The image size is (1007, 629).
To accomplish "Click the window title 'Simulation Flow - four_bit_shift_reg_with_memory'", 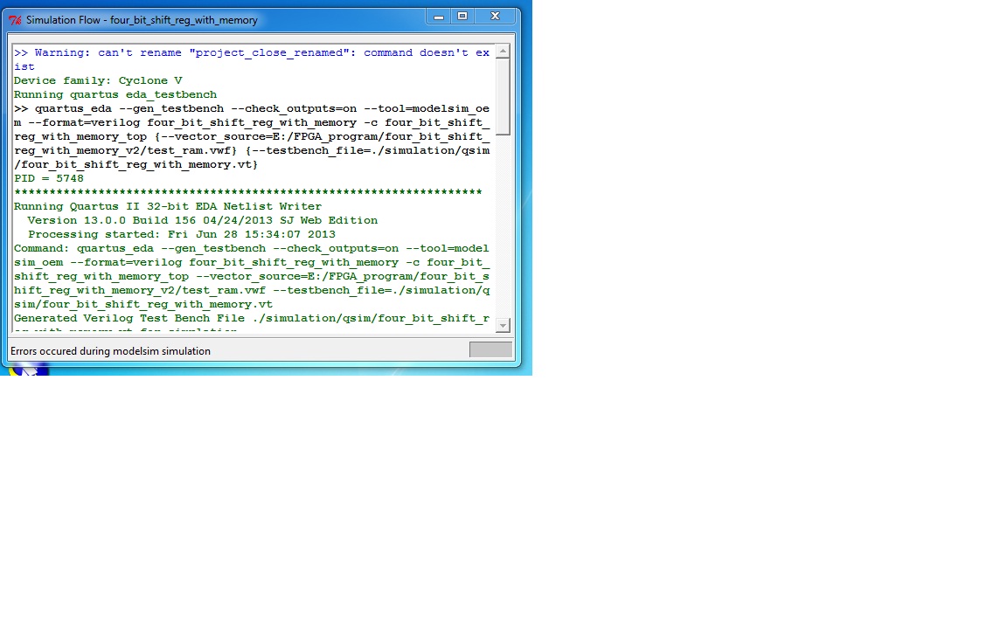I will point(142,21).
